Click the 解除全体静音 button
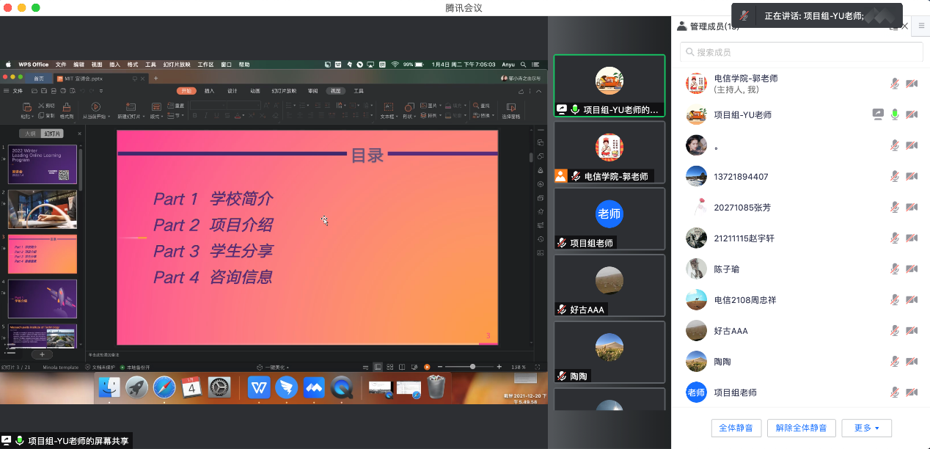This screenshot has height=449, width=930. pos(801,428)
